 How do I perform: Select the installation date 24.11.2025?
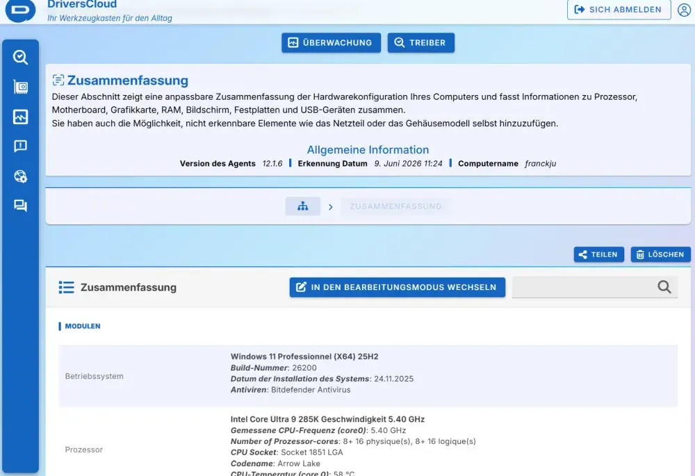point(393,379)
